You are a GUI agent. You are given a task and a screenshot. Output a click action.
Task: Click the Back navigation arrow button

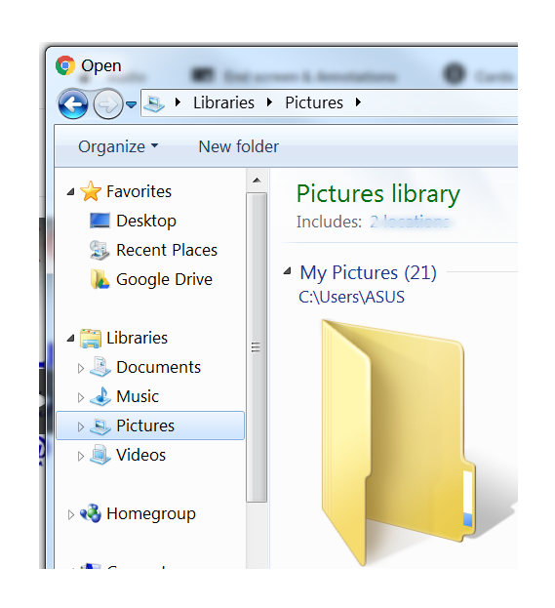pyautogui.click(x=73, y=103)
